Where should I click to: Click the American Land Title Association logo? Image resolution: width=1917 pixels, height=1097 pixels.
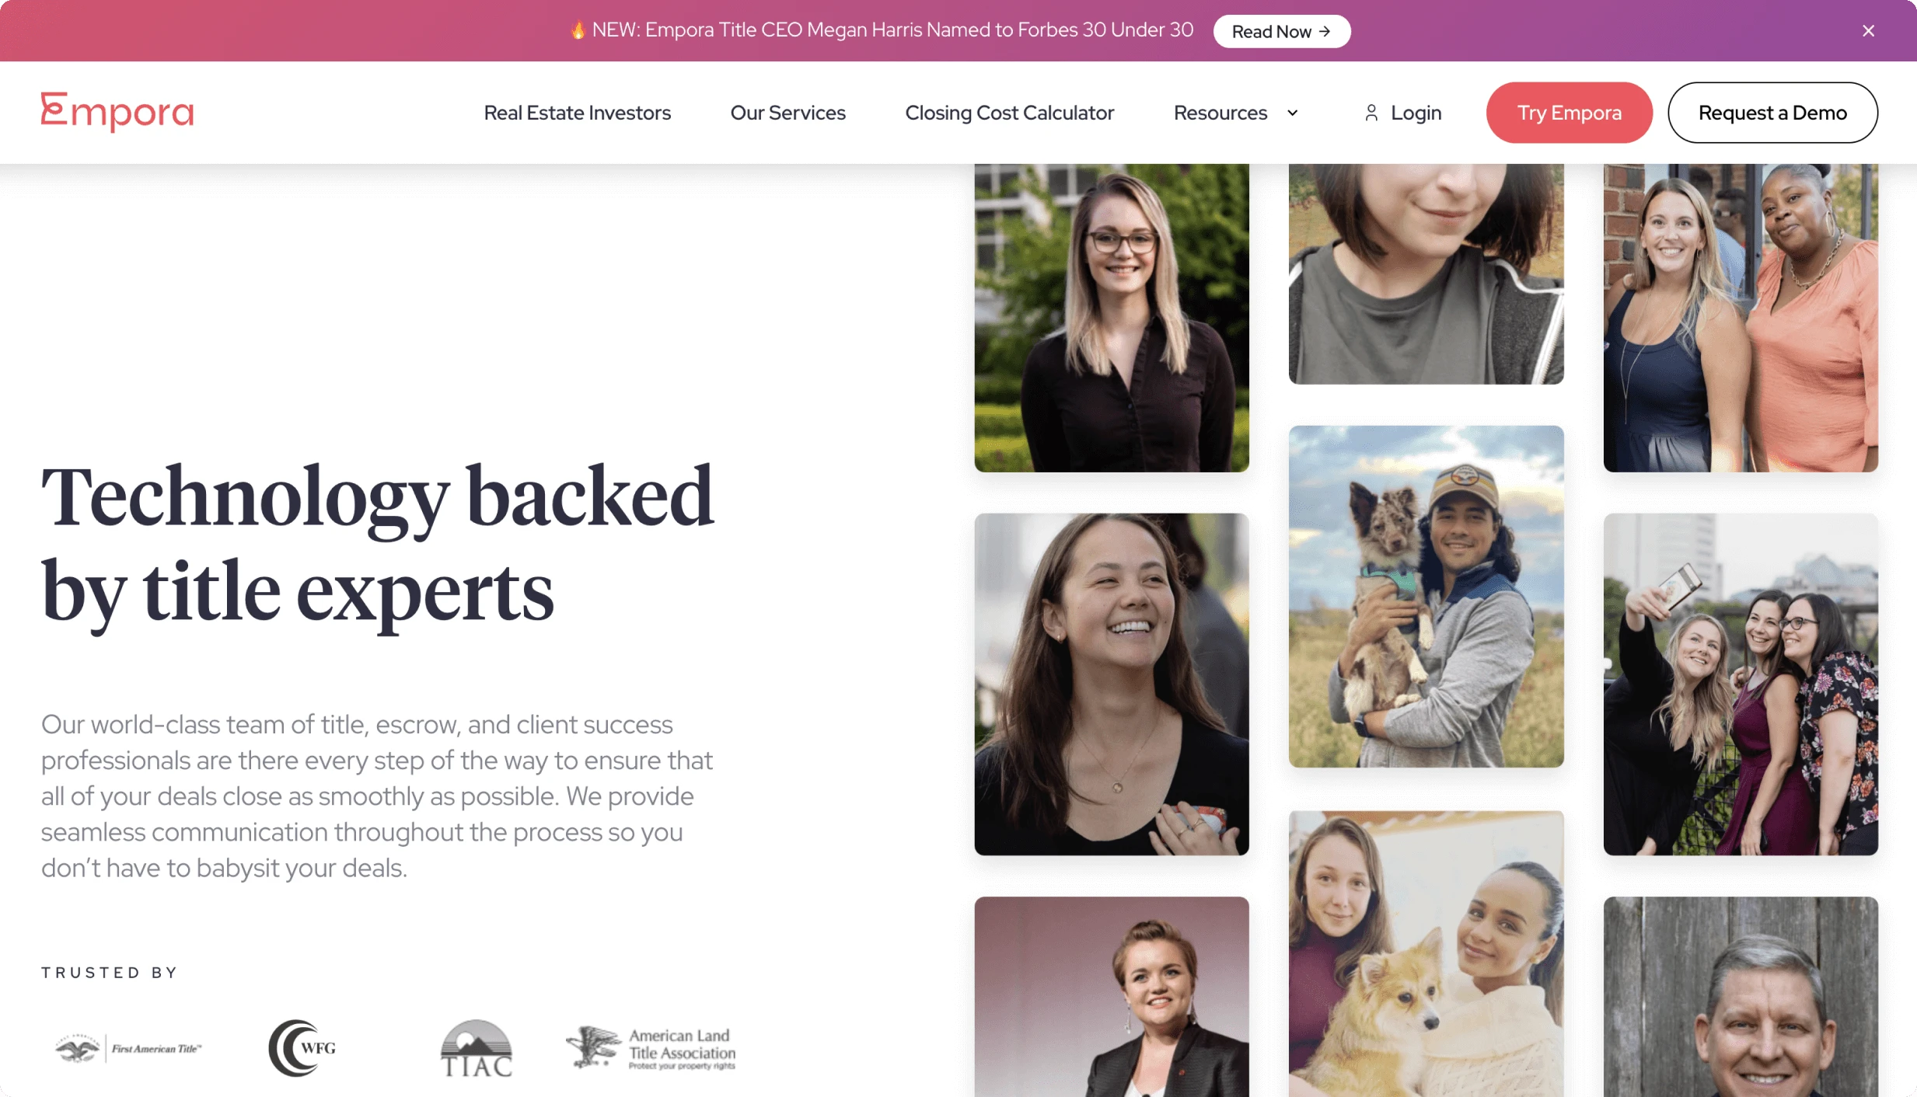pos(651,1048)
